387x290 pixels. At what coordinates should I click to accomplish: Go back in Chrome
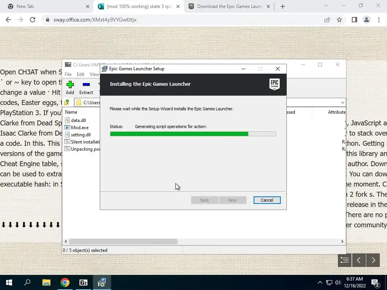[8, 20]
